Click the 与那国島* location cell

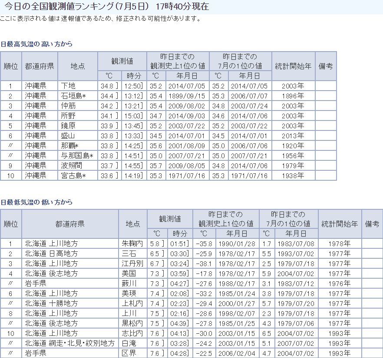[77, 156]
